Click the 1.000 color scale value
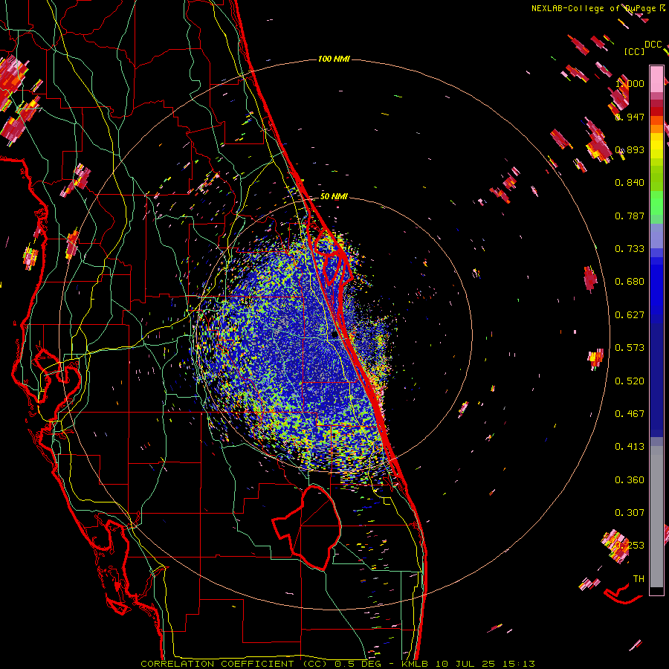Screen dimensions: 669x669 (630, 83)
